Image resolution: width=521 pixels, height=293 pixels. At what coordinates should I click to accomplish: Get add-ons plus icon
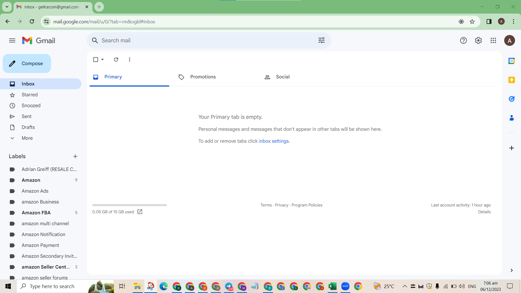pyautogui.click(x=512, y=148)
